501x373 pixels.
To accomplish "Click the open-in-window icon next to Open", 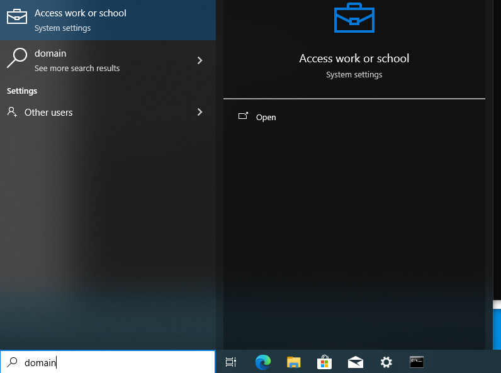I will pyautogui.click(x=243, y=116).
